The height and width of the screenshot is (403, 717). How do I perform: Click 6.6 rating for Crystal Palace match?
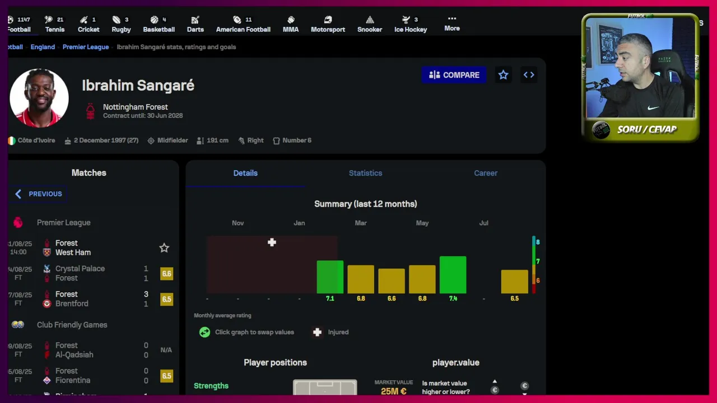coord(166,274)
